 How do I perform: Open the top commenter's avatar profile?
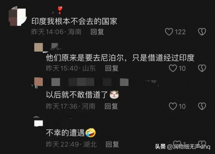point(17,16)
